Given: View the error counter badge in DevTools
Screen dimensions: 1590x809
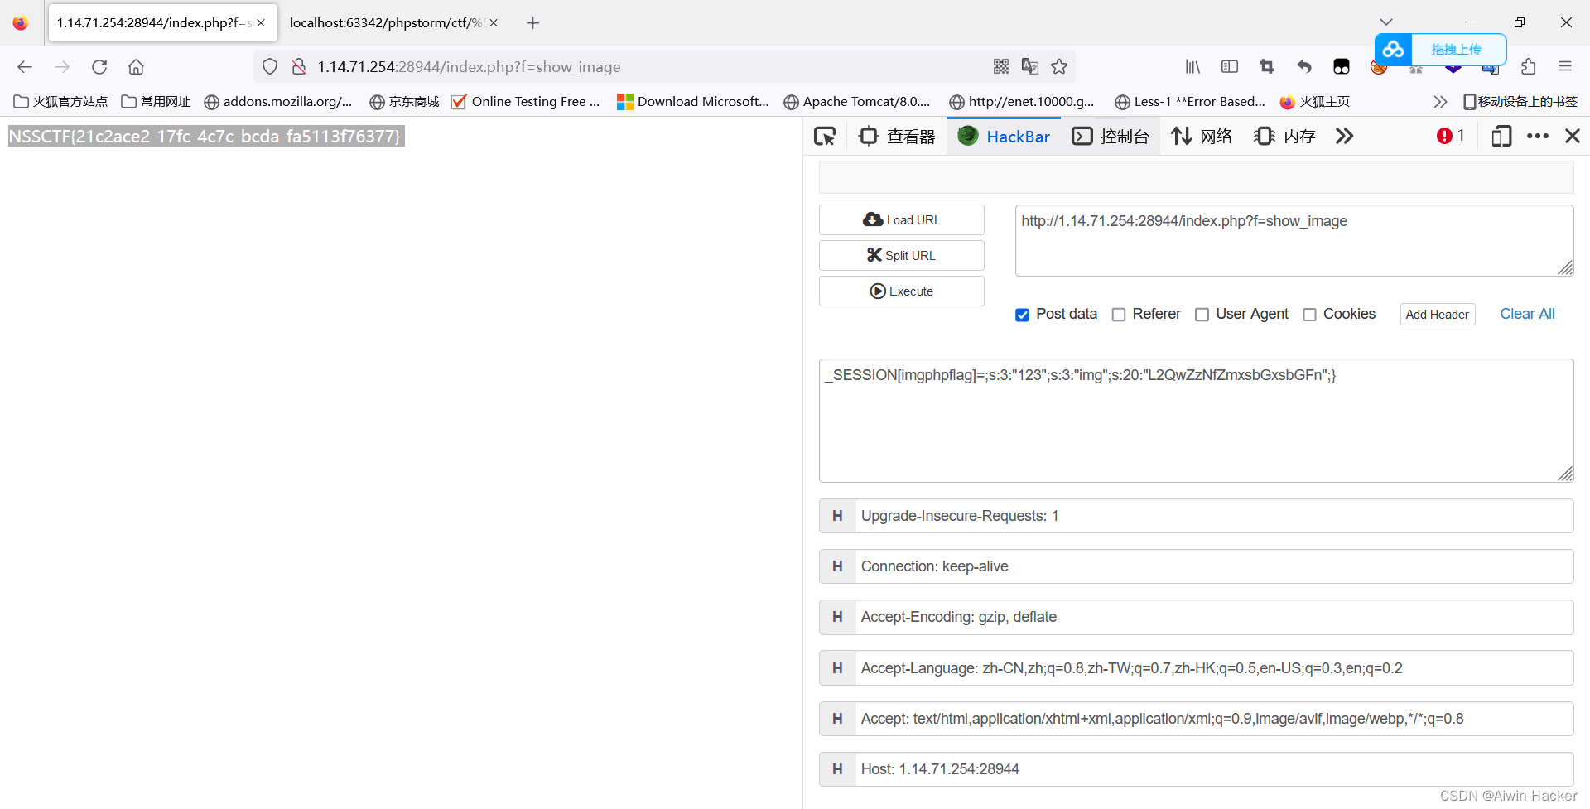Looking at the screenshot, I should pyautogui.click(x=1449, y=135).
